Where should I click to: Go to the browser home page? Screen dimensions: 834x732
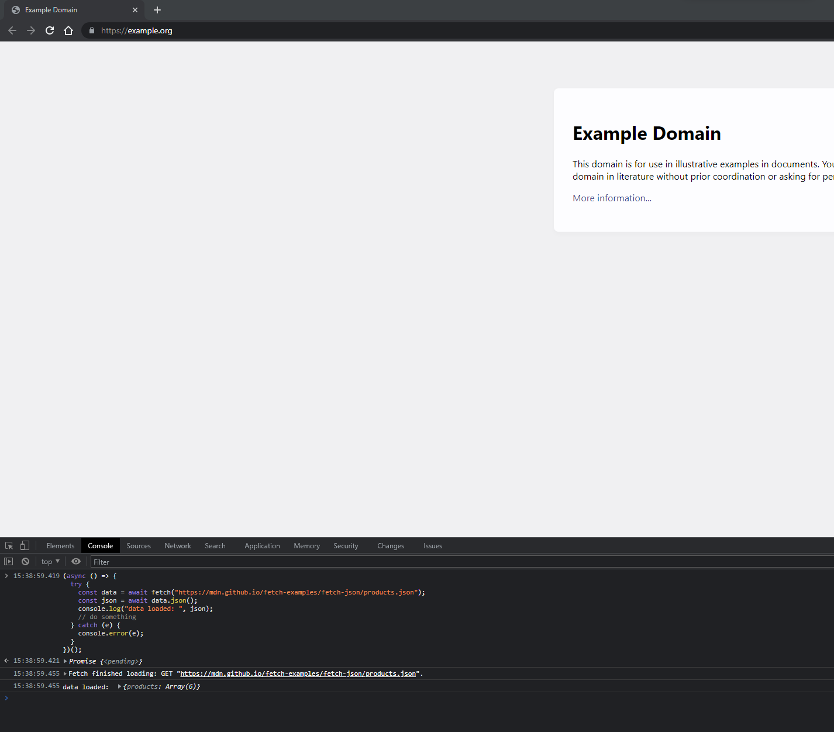click(68, 30)
